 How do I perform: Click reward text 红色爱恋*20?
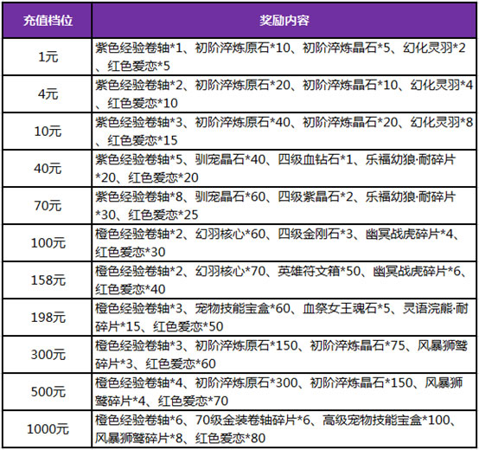[163, 177]
